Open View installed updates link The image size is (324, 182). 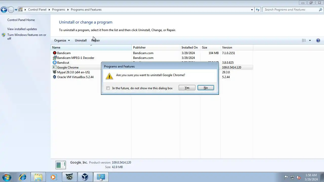coord(22,29)
